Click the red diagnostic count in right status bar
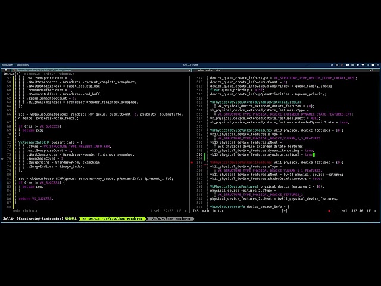 (331, 211)
